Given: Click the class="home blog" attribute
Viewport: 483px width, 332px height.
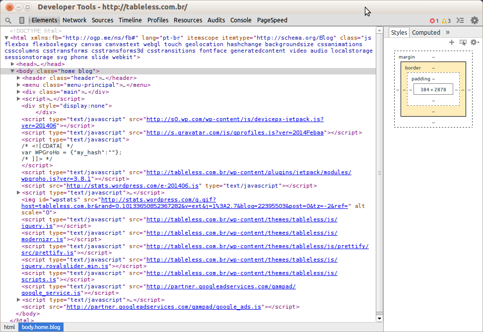Looking at the screenshot, I should (x=66, y=71).
